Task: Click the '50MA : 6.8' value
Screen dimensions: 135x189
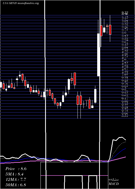Action: pyautogui.click(x=16, y=185)
